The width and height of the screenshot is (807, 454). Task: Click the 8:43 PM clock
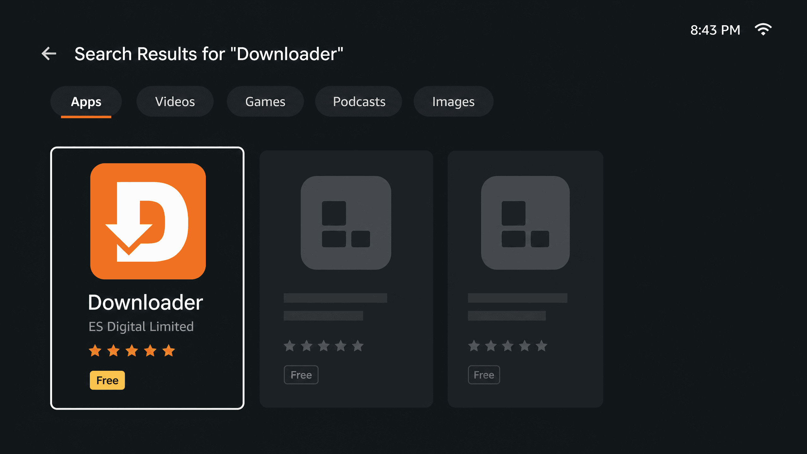pyautogui.click(x=715, y=30)
